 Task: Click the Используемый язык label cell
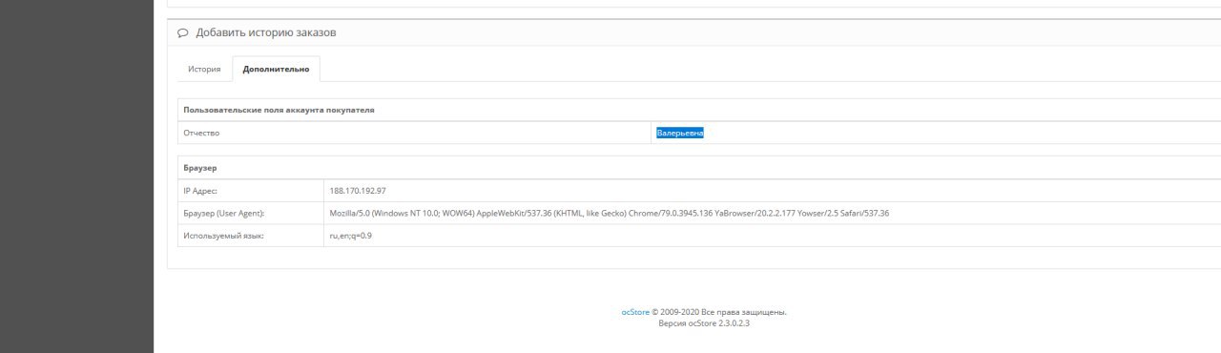pos(251,235)
